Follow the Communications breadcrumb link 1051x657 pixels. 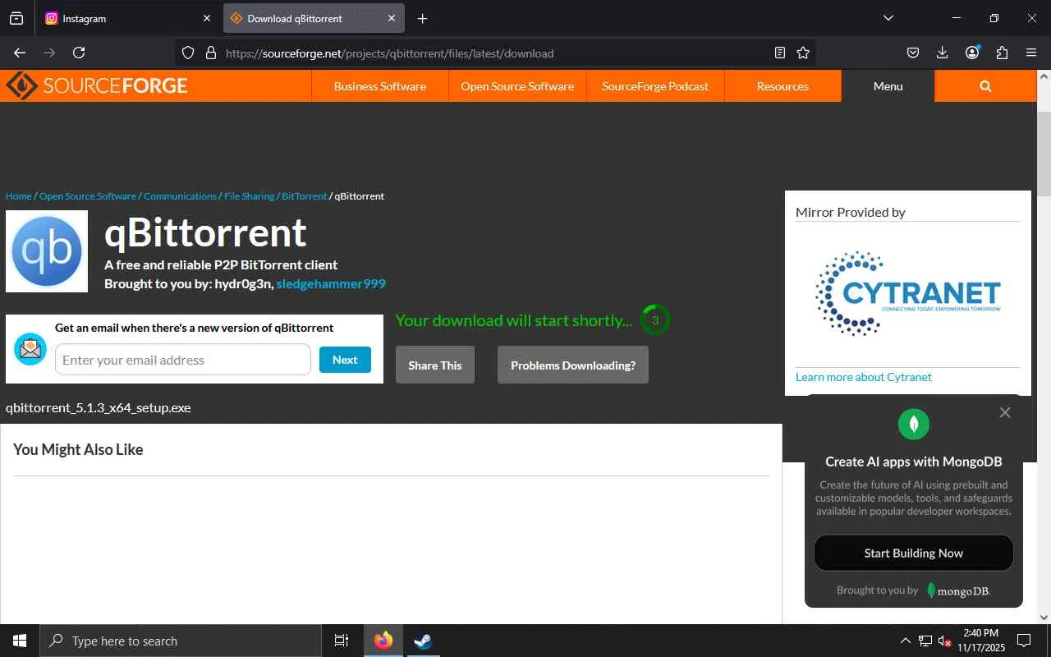click(180, 196)
